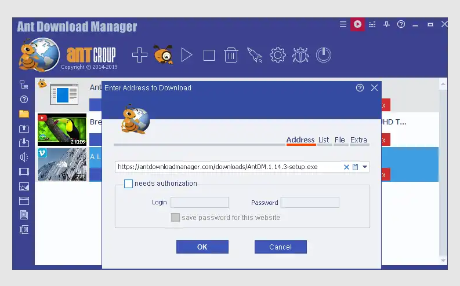460x286 pixels.
Task: Switch to the List tab
Action: click(x=324, y=140)
